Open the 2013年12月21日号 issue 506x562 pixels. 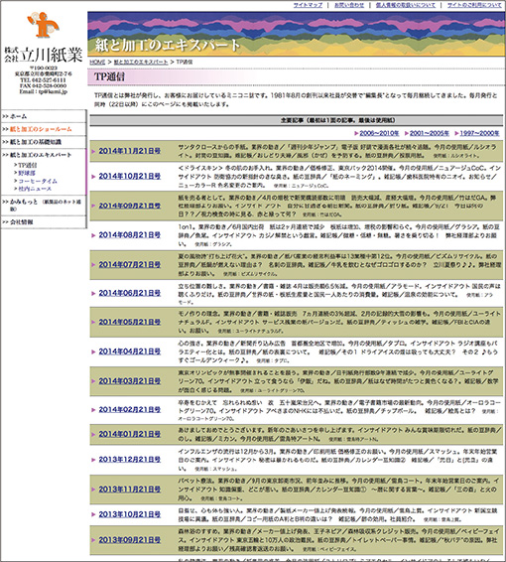click(x=130, y=460)
